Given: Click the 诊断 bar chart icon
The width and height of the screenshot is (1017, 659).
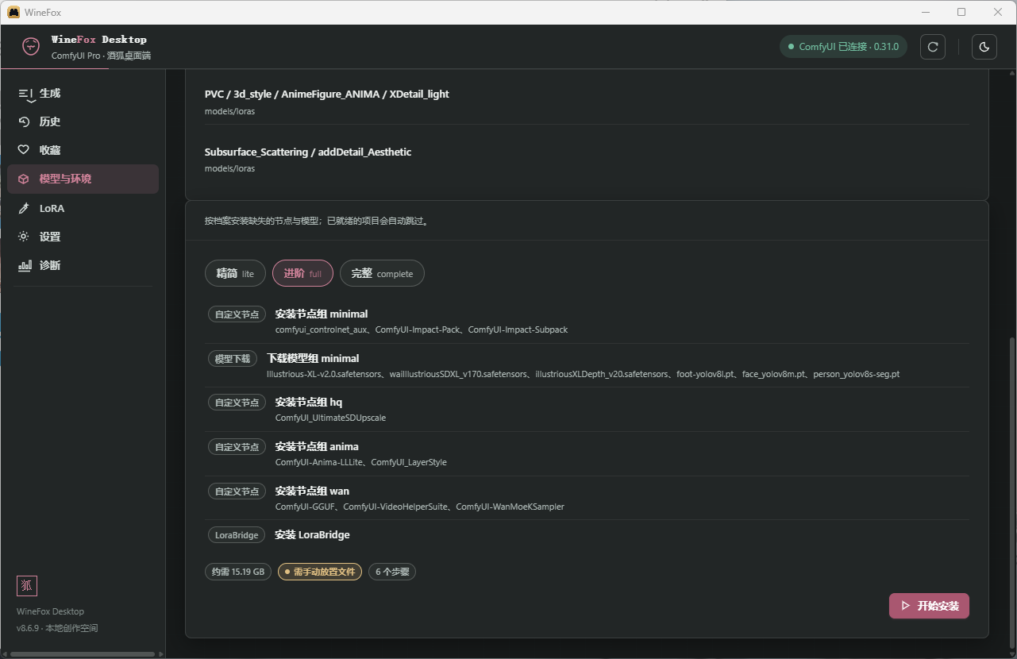Looking at the screenshot, I should pos(25,265).
